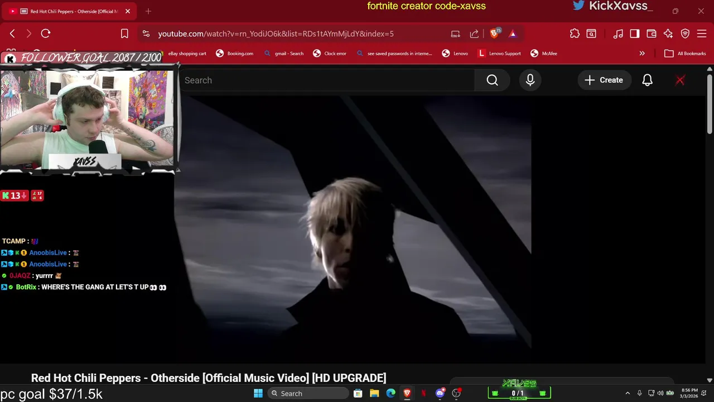Click the install/cast screen icon in address bar
Image resolution: width=714 pixels, height=402 pixels.
click(456, 33)
